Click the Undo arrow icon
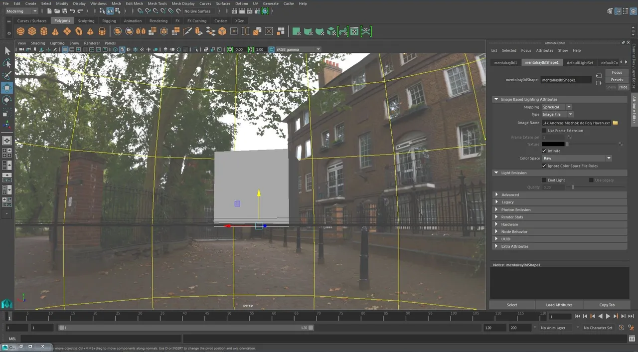This screenshot has width=638, height=352. (x=73, y=11)
